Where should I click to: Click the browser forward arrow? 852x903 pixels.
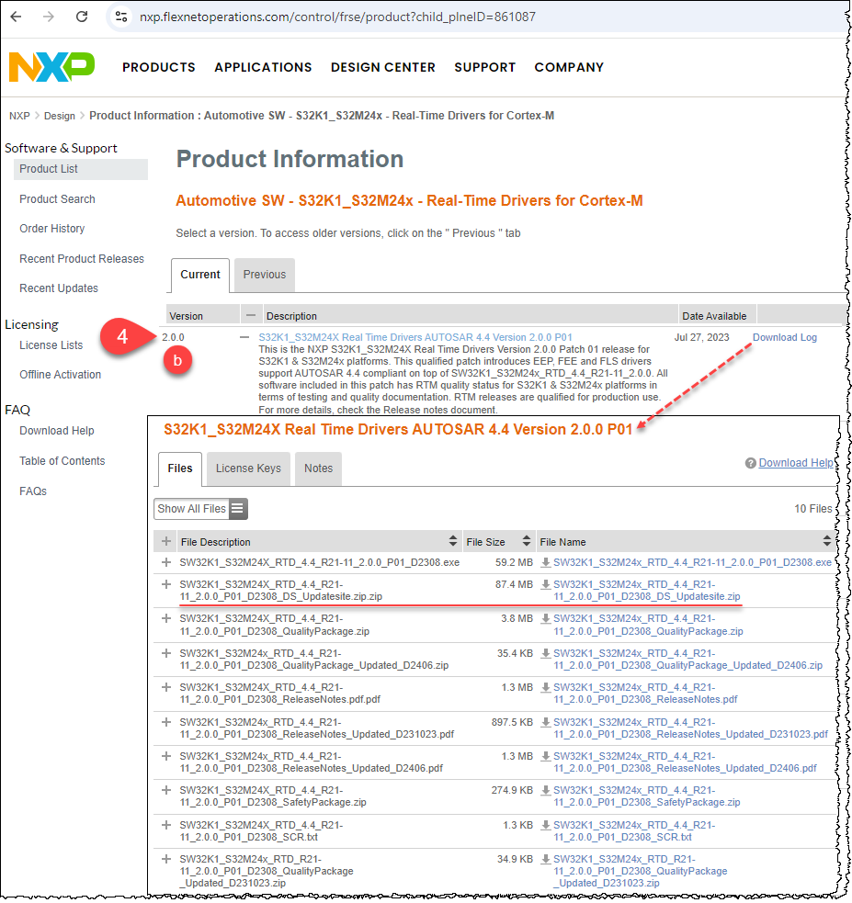pos(49,17)
